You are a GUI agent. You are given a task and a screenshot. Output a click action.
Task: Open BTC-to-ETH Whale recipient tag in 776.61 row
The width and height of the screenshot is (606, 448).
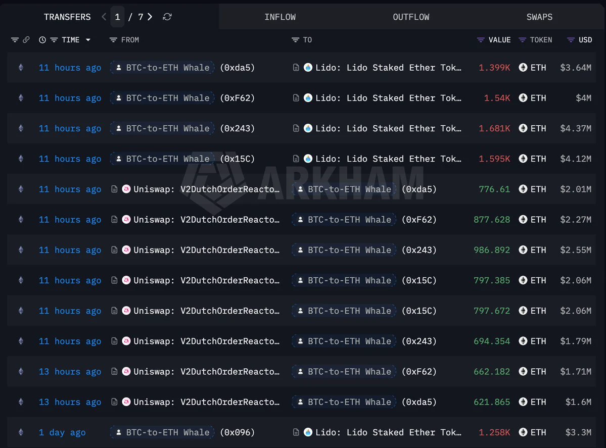tap(344, 189)
